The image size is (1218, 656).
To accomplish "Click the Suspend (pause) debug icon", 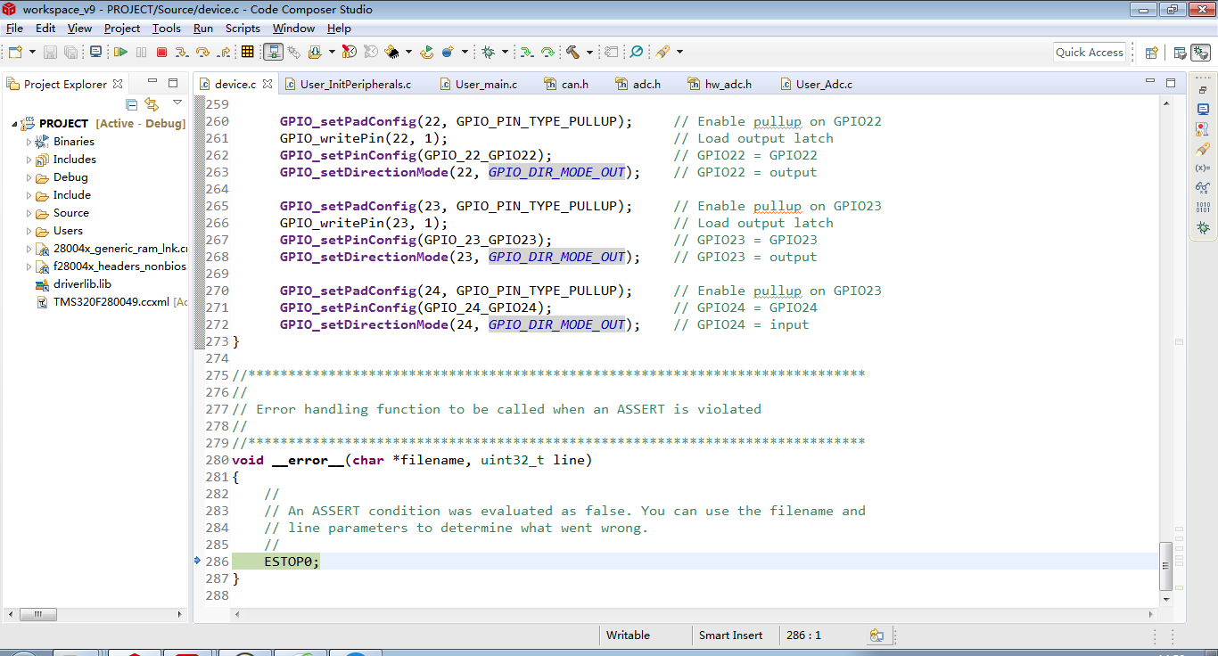I will tap(141, 52).
